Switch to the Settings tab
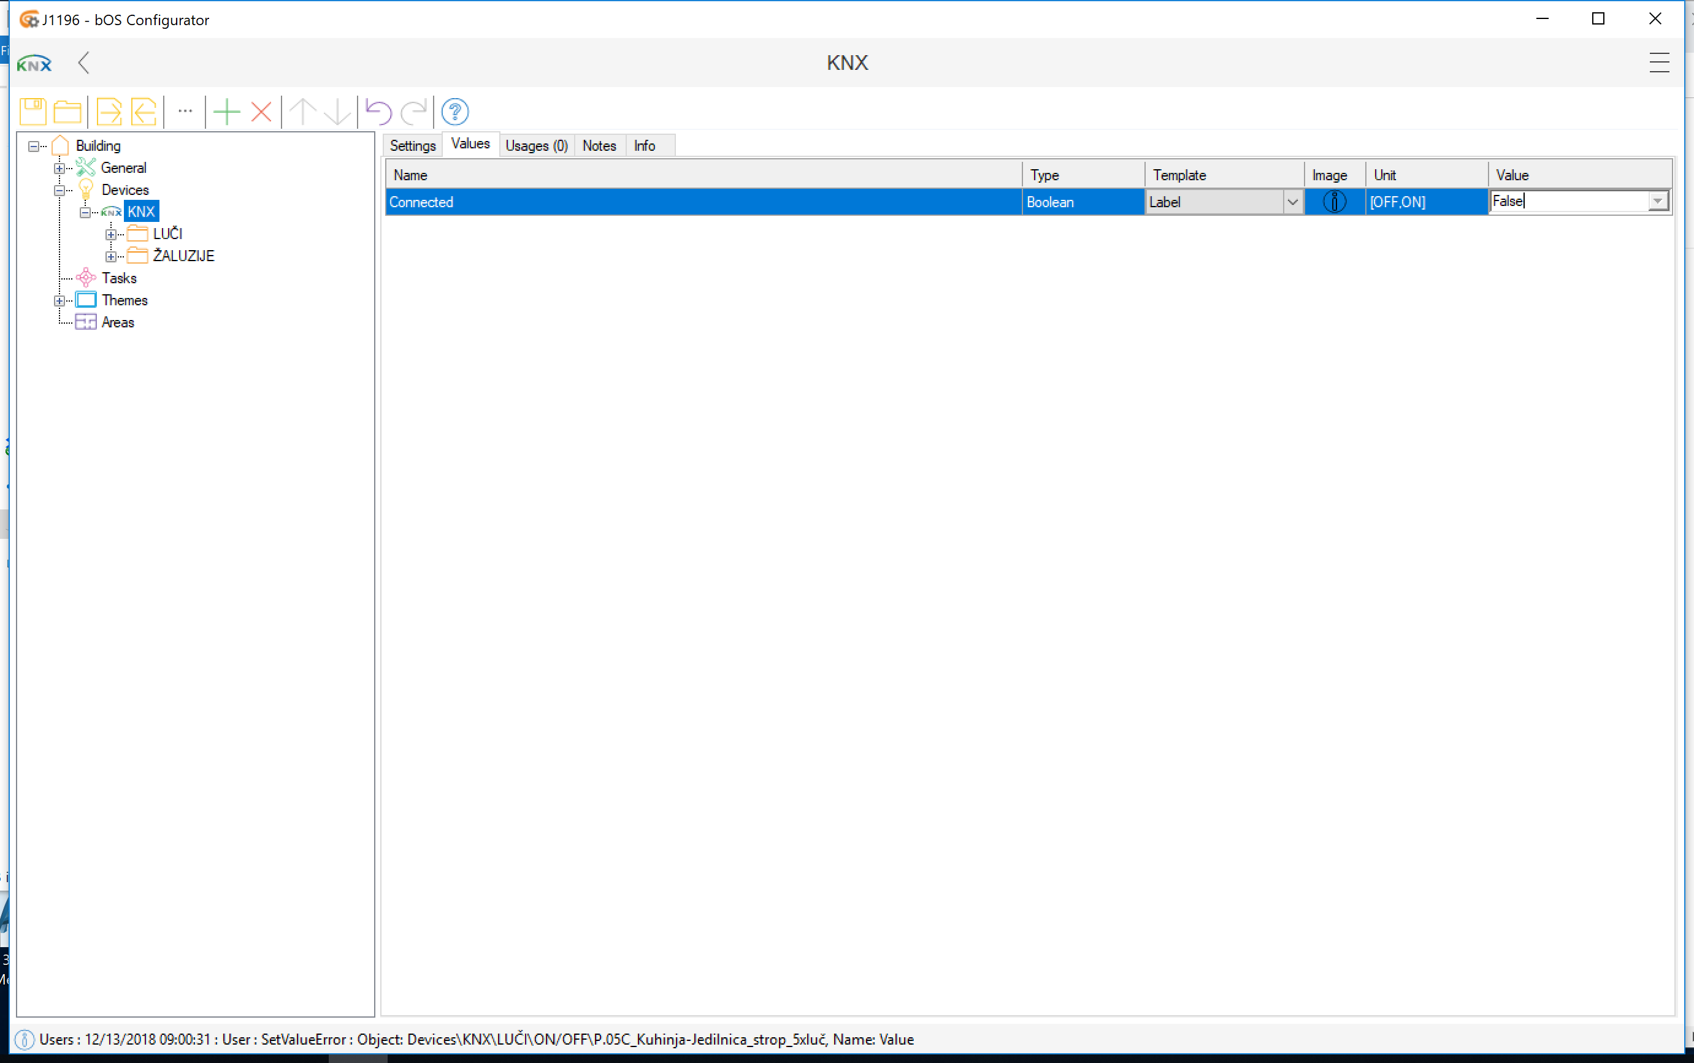This screenshot has width=1694, height=1063. click(413, 145)
